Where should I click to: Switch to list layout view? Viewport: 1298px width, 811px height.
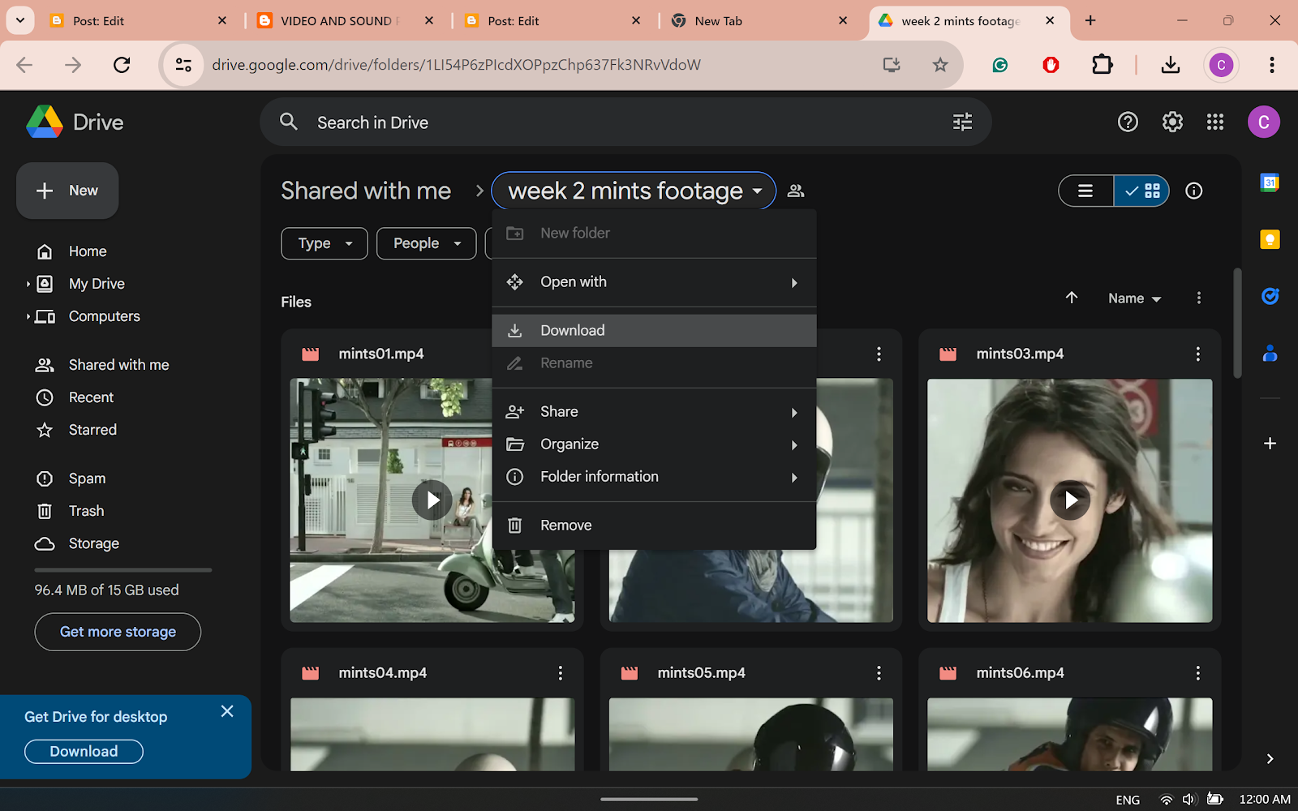[x=1086, y=191]
